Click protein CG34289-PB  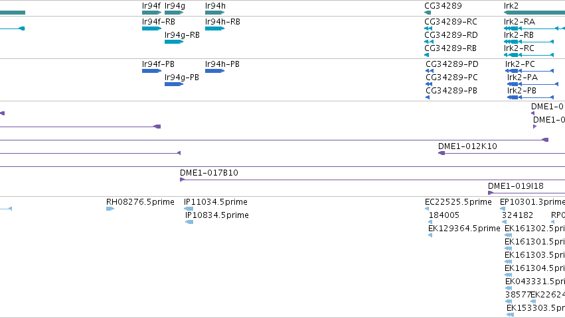(x=428, y=97)
